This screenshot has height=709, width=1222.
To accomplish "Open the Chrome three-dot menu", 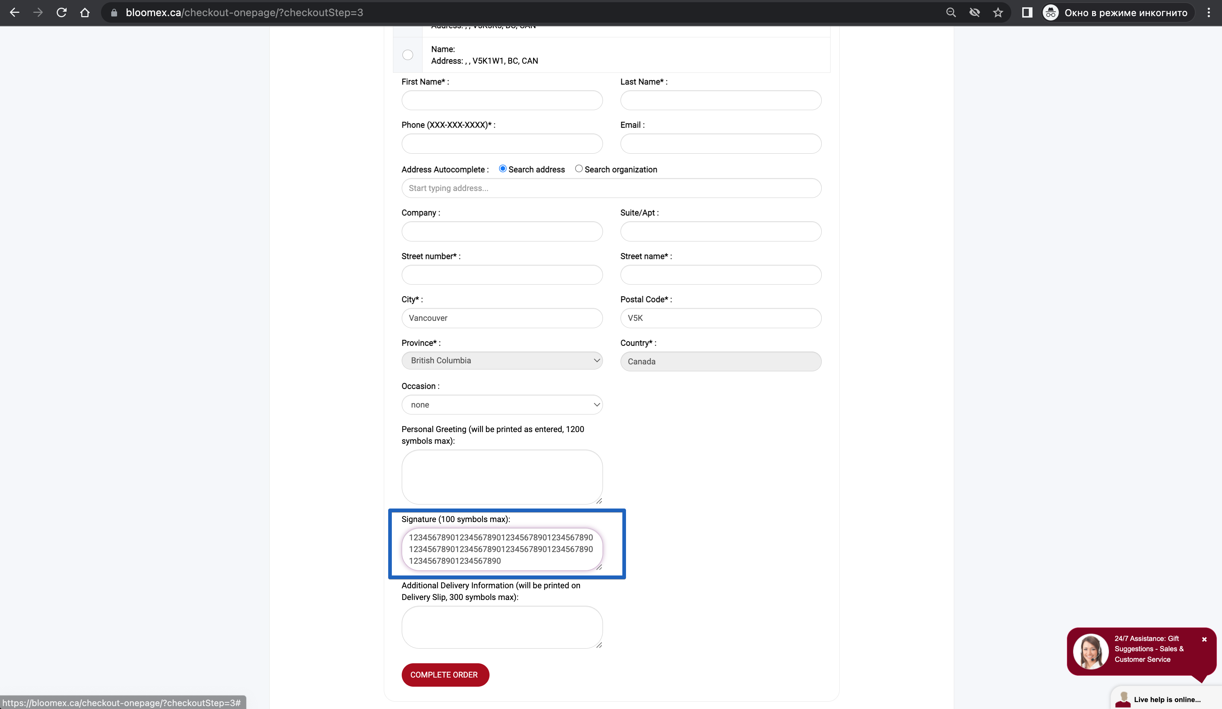I will pyautogui.click(x=1208, y=12).
